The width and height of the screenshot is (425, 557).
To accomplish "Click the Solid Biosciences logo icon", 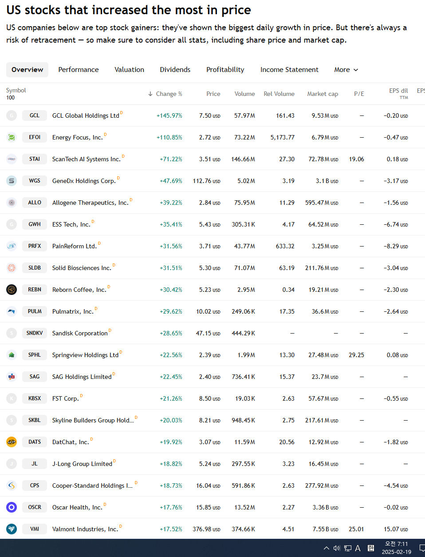I will coord(12,268).
